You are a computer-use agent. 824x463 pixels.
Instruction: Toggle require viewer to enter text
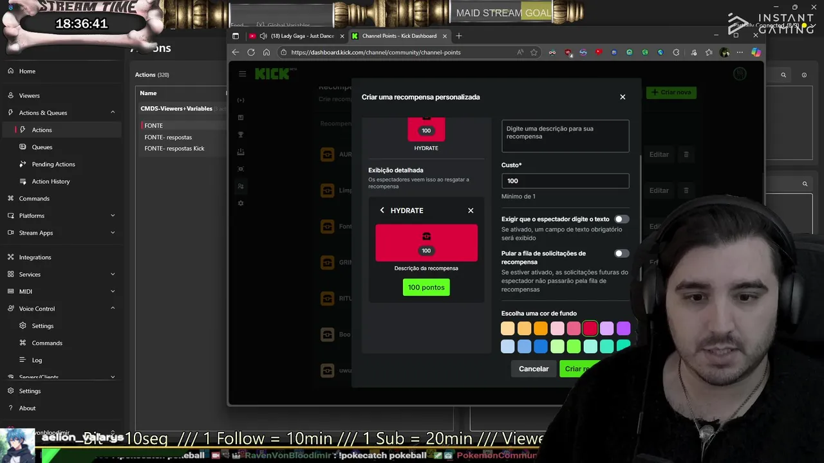(621, 219)
